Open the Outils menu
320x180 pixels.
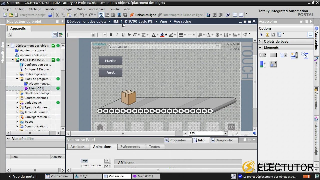81,9
